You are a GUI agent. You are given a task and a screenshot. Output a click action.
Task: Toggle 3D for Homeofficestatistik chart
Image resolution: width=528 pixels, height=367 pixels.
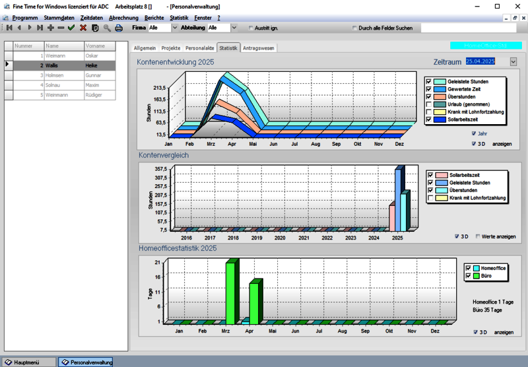pyautogui.click(x=475, y=332)
